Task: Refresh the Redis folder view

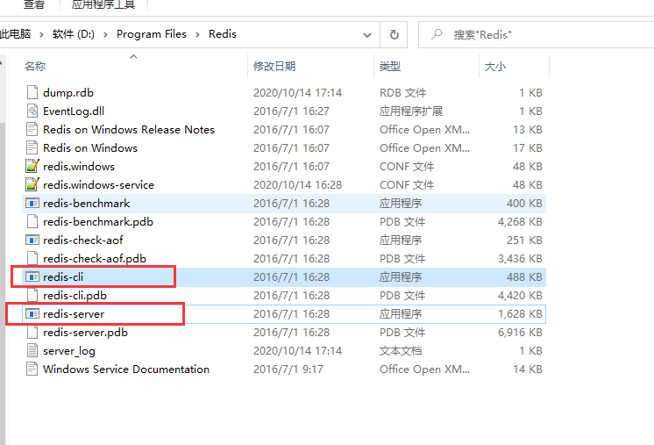Action: 394,34
